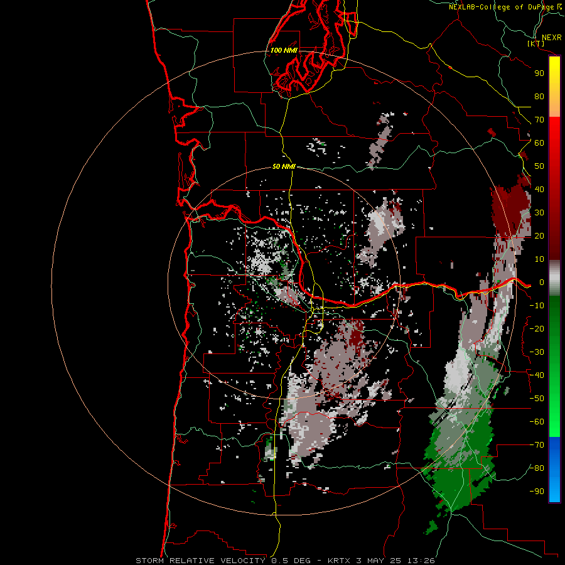Click the 60 value on the velocity scale
The height and width of the screenshot is (565, 565).
coord(539,143)
